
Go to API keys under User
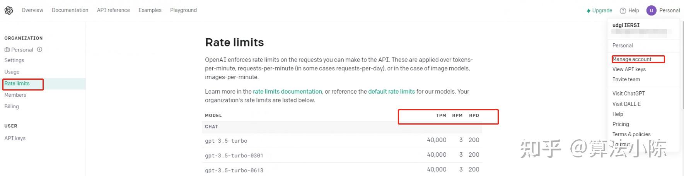tap(15, 138)
